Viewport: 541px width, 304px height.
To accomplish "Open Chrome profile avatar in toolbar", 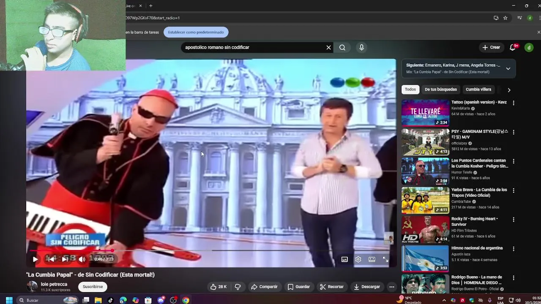I will [x=530, y=18].
